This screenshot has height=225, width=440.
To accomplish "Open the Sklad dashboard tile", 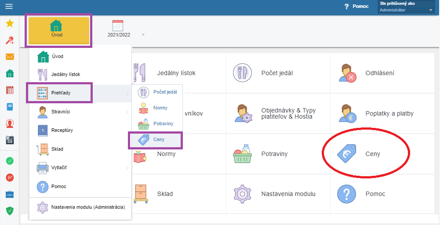I will click(x=179, y=194).
